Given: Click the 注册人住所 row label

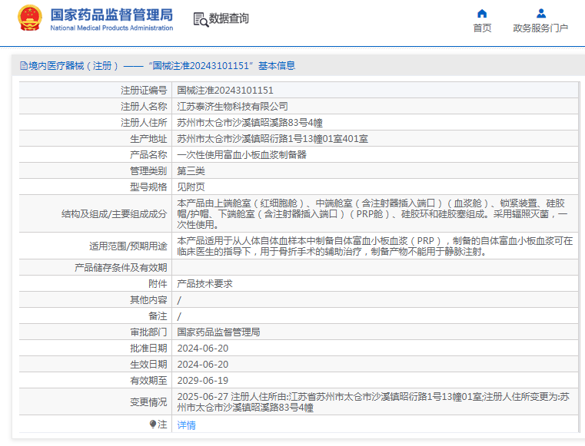Looking at the screenshot, I should click(144, 123).
